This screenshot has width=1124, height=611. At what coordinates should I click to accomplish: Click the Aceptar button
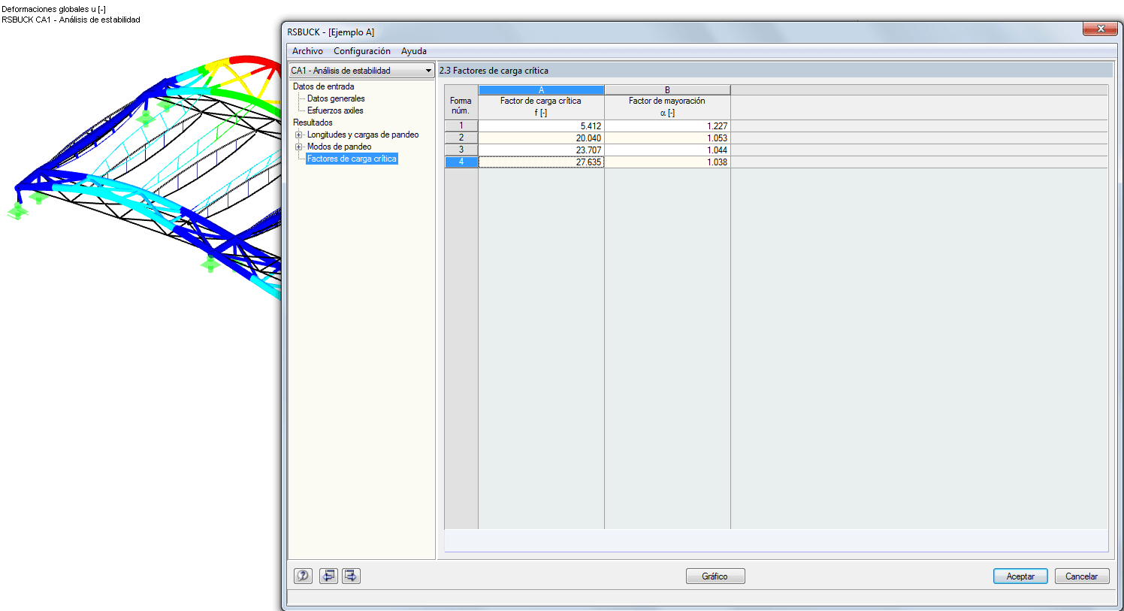point(1020,576)
